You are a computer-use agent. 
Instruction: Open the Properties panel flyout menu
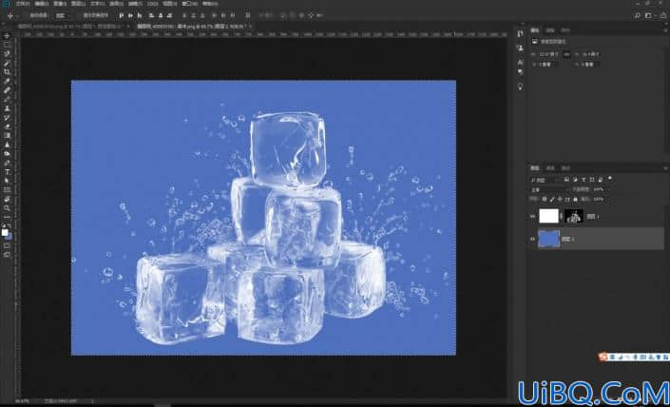click(x=665, y=30)
